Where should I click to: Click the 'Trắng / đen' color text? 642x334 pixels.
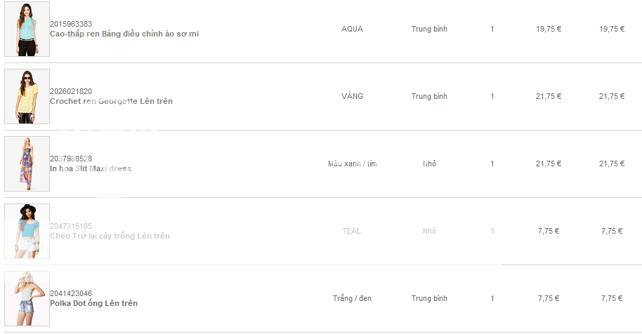pyautogui.click(x=352, y=298)
